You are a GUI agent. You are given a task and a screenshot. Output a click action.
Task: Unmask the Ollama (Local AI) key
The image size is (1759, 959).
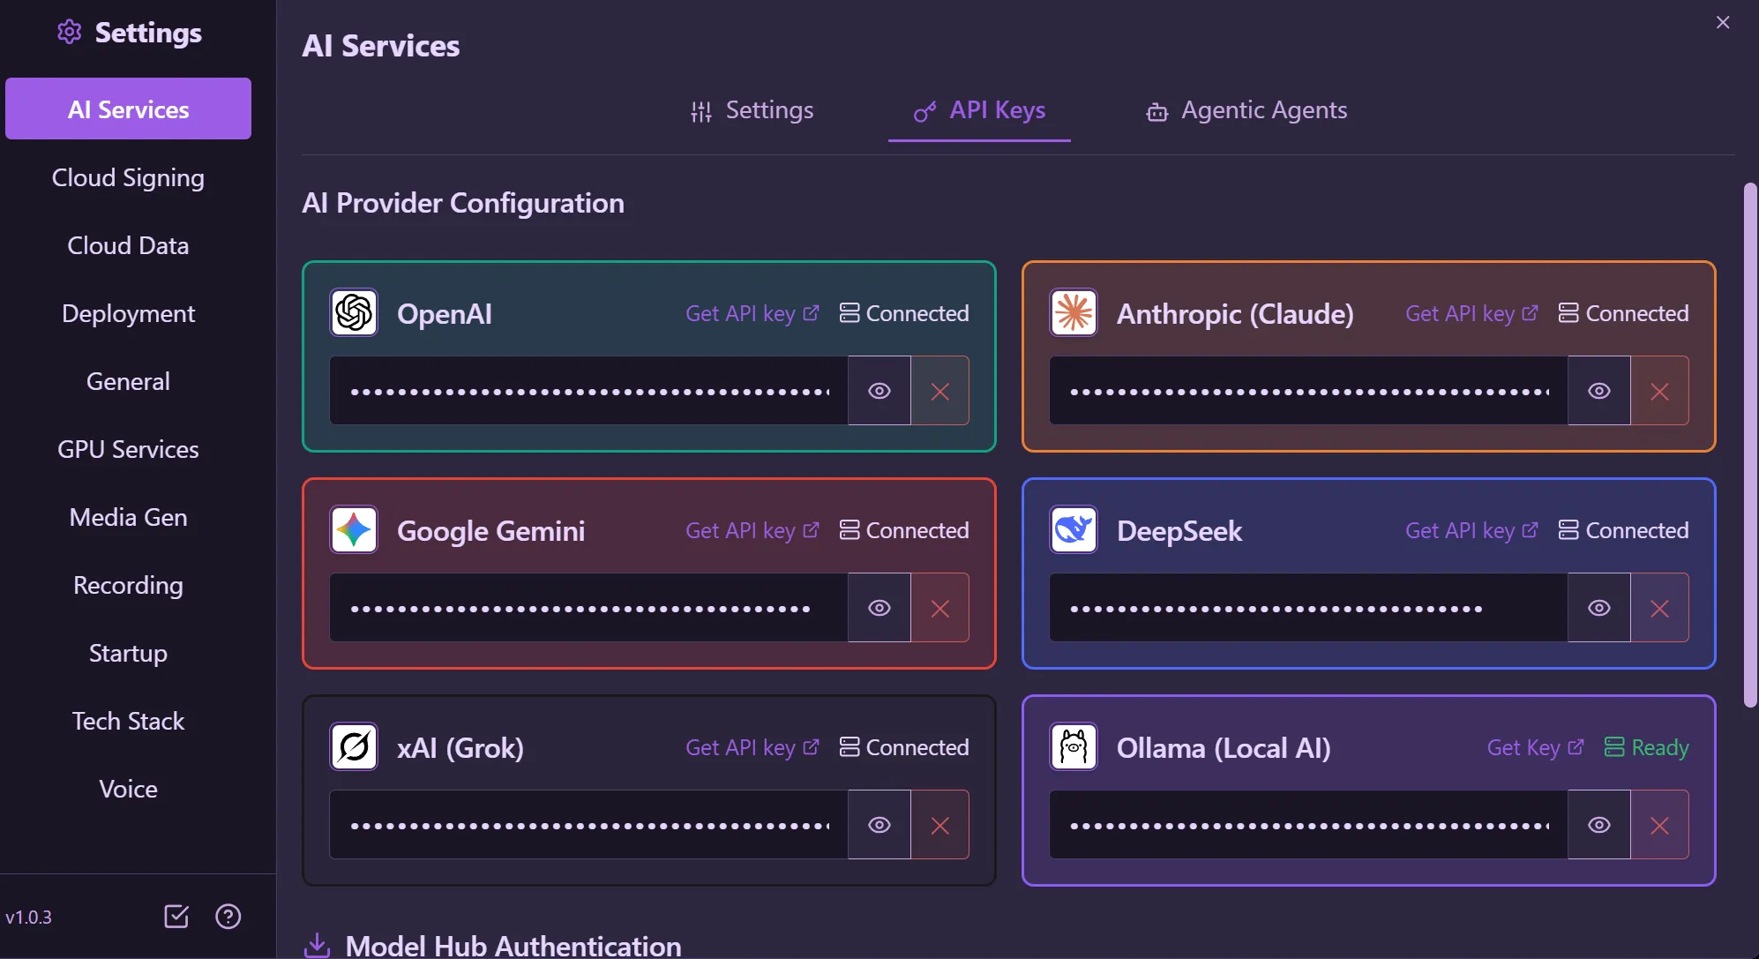1599,825
